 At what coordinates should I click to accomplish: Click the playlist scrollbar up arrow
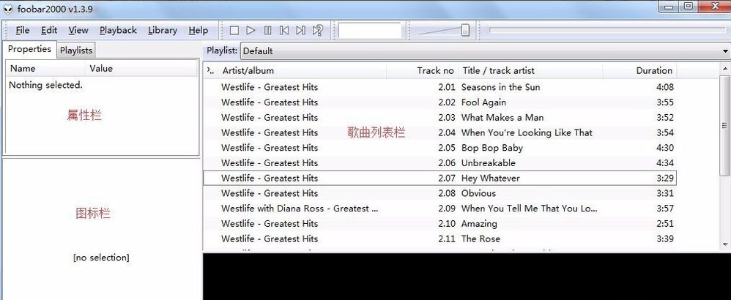(x=725, y=69)
